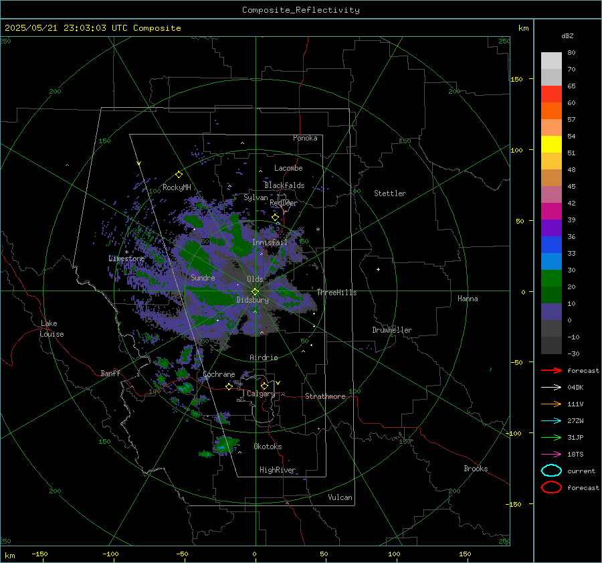Click the RockyMH label
602x563 pixels.
pos(177,187)
